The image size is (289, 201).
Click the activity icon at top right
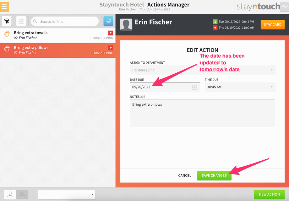[x=284, y=7]
